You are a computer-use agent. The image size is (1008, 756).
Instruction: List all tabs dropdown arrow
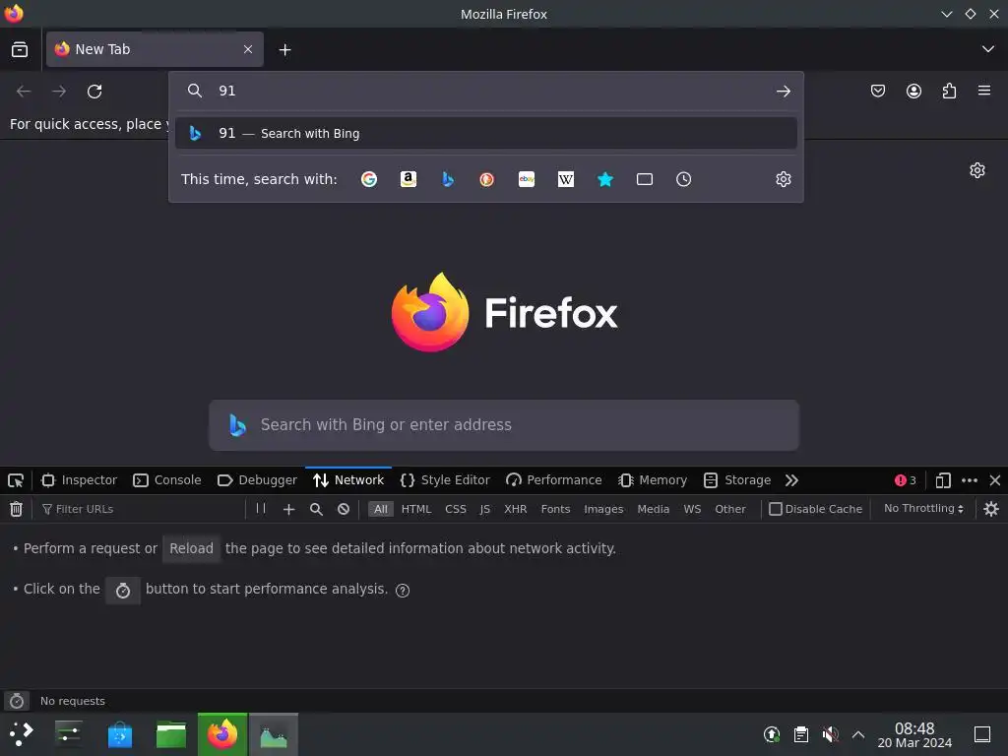tap(988, 49)
